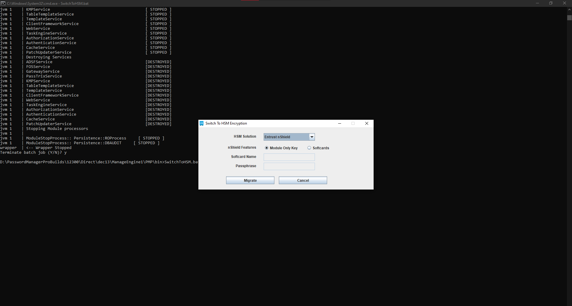This screenshot has width=572, height=306.
Task: Focus the Softcard Name text field
Action: pos(289,157)
